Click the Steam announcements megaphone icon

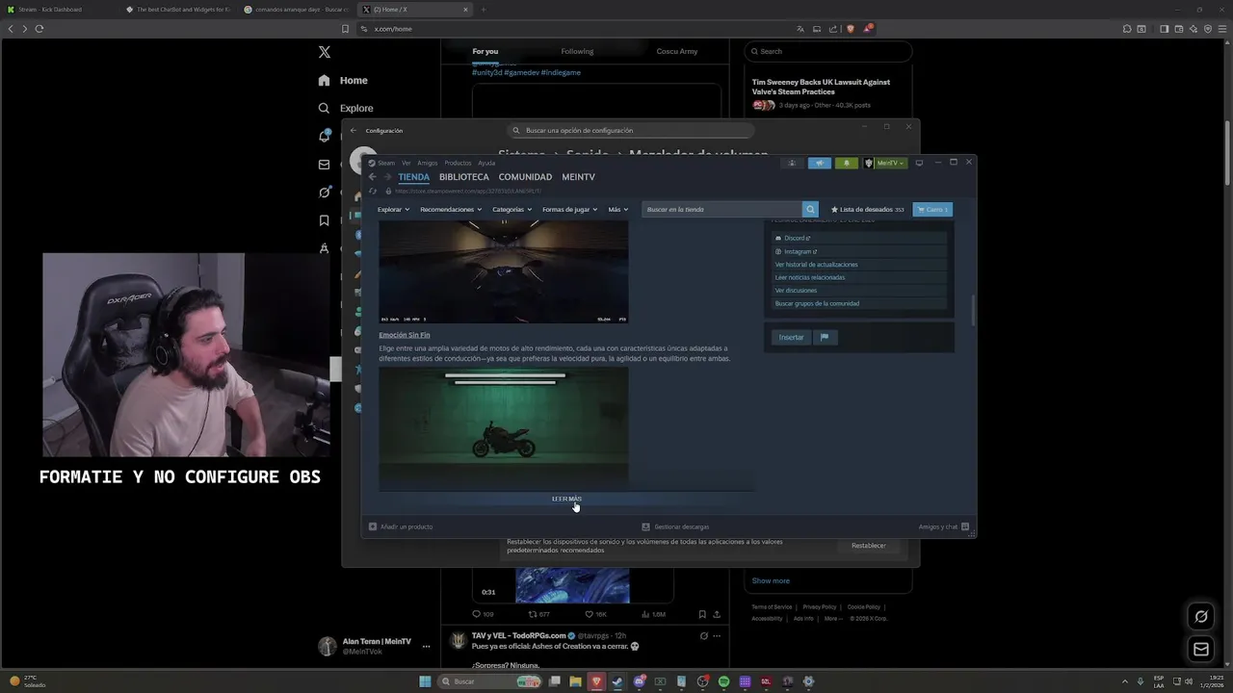820,163
